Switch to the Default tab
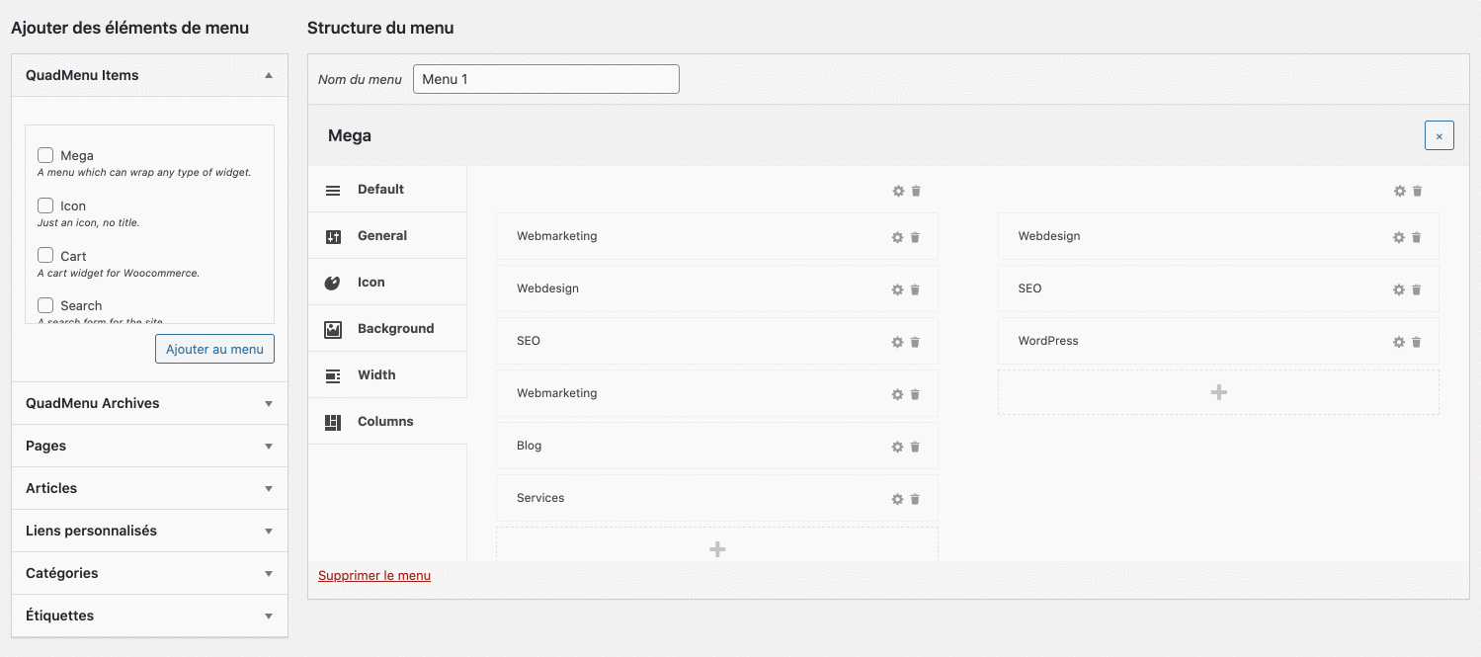This screenshot has height=657, width=1481. click(380, 189)
